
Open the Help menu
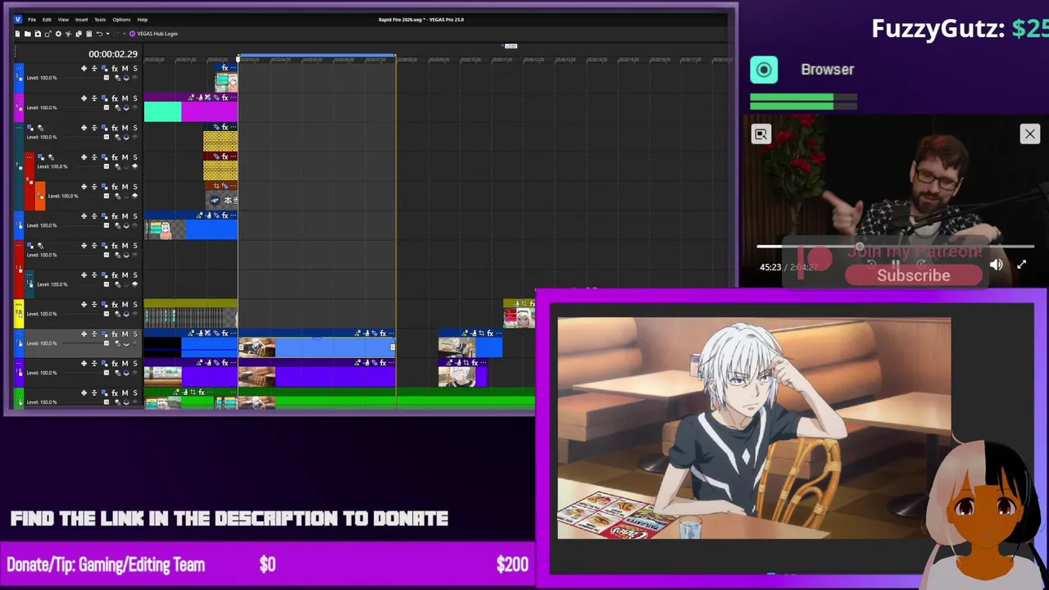tap(143, 20)
